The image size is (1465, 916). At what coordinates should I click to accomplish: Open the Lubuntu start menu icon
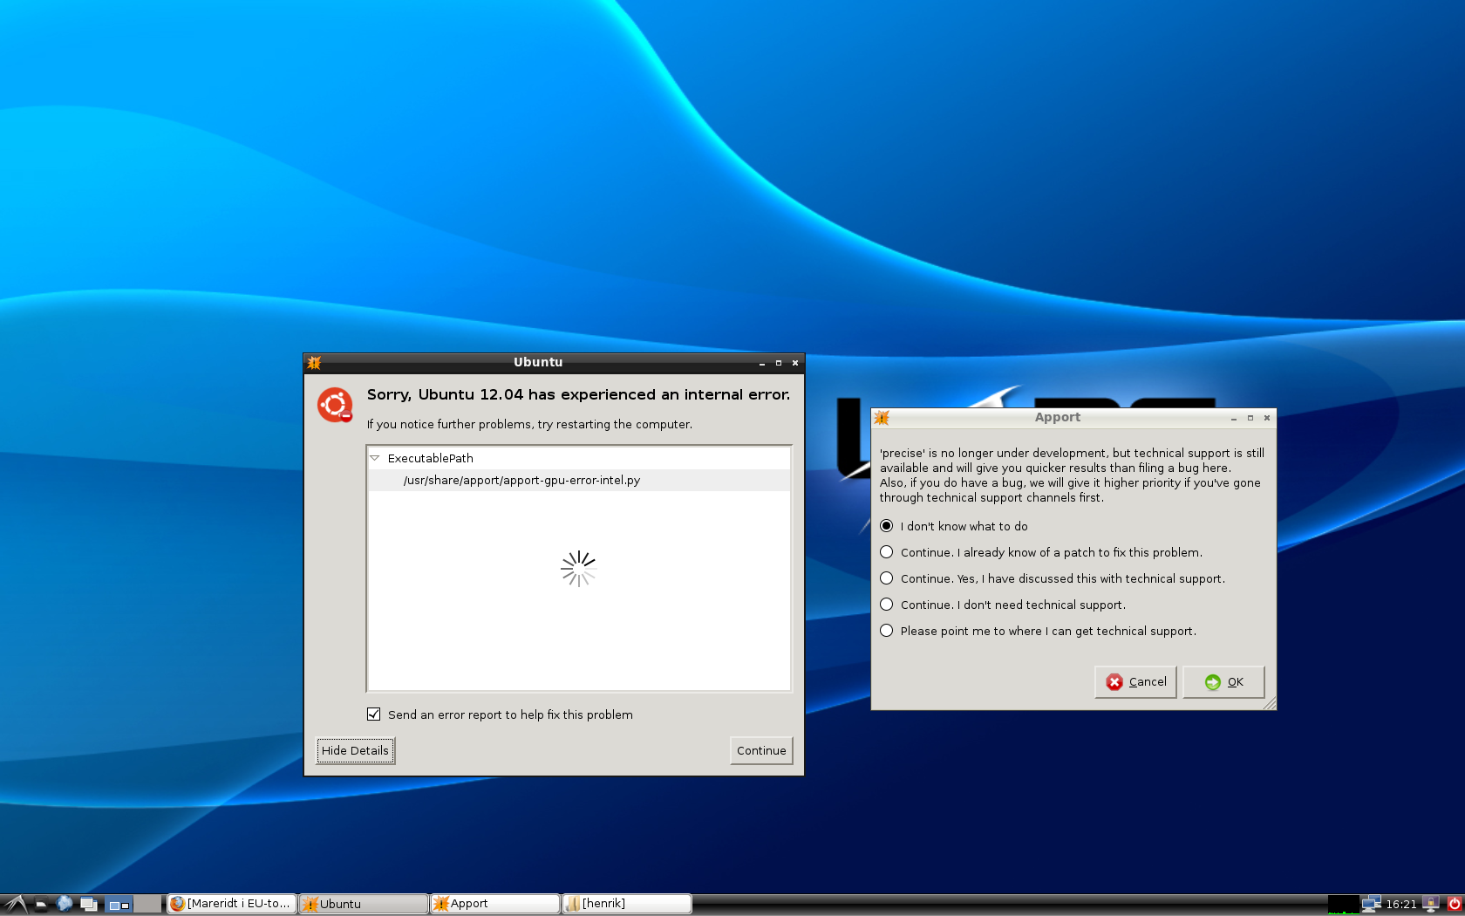click(x=16, y=904)
